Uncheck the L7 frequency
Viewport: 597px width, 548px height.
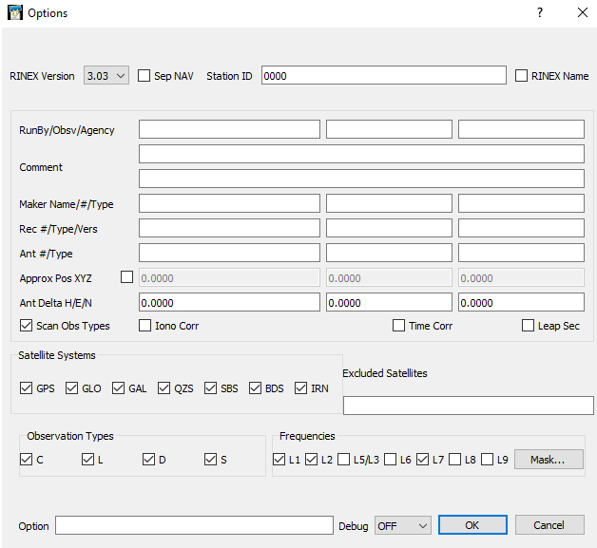[x=422, y=459]
